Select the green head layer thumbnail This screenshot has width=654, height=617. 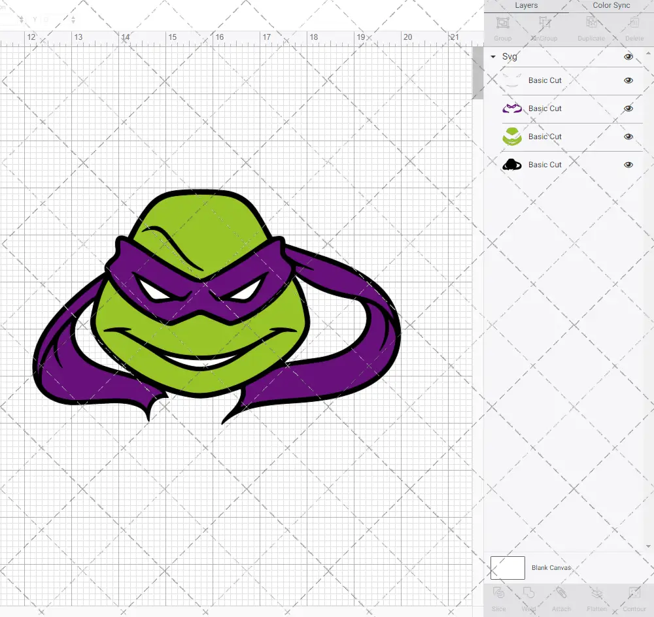pos(513,137)
